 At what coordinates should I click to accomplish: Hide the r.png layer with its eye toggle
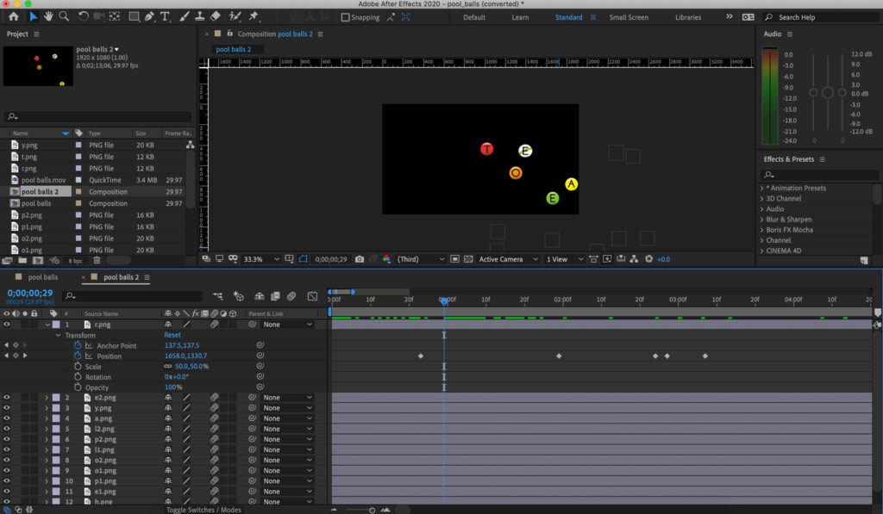pyautogui.click(x=6, y=324)
